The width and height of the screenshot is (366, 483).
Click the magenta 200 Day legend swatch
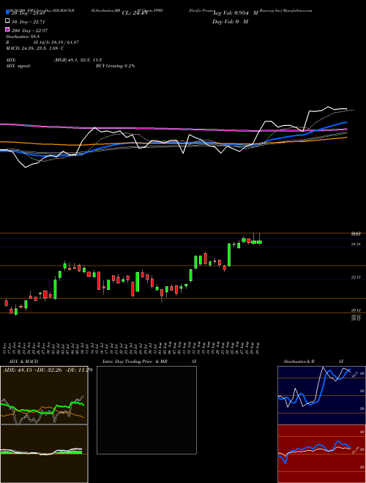pyautogui.click(x=7, y=30)
